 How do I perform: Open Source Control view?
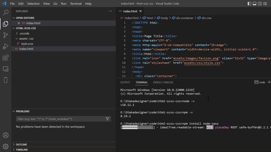coord(6,35)
